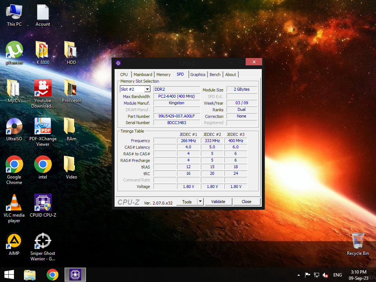This screenshot has height=282, width=376.
Task: Unmute the system volume in the tray
Action: pos(325,275)
